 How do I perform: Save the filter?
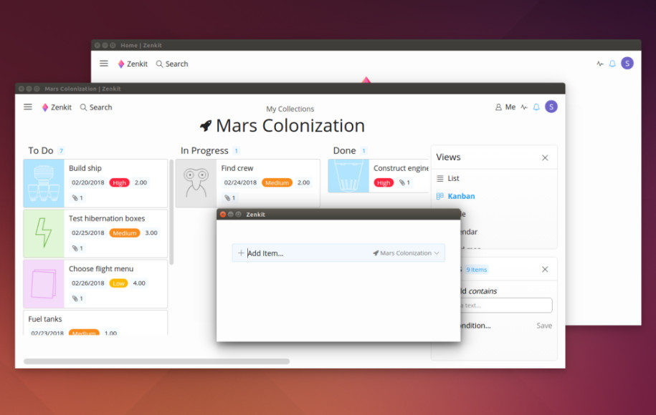(544, 326)
